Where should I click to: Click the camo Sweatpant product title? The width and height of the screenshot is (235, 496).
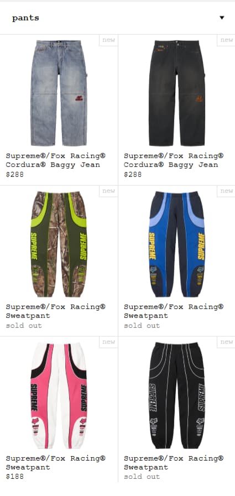(x=56, y=311)
